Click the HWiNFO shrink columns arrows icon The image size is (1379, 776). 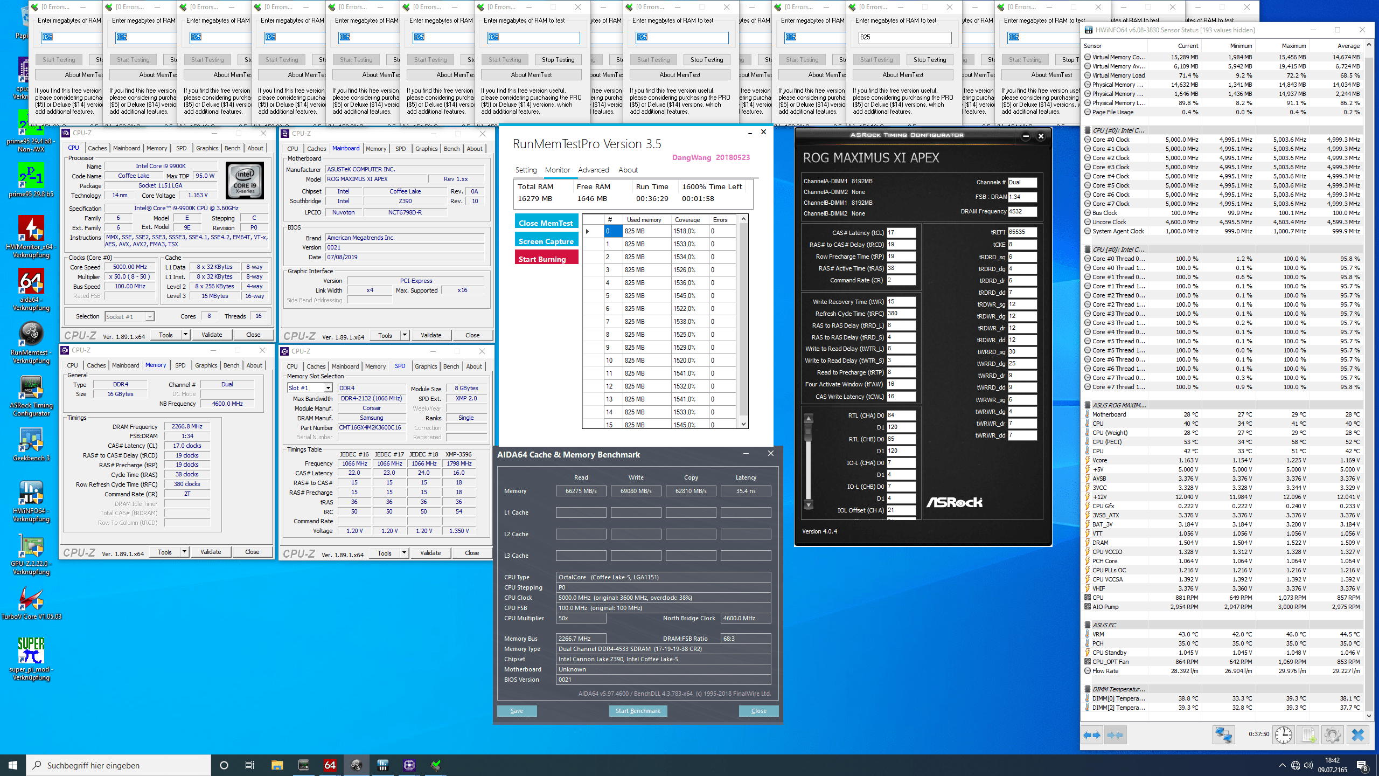(1115, 735)
